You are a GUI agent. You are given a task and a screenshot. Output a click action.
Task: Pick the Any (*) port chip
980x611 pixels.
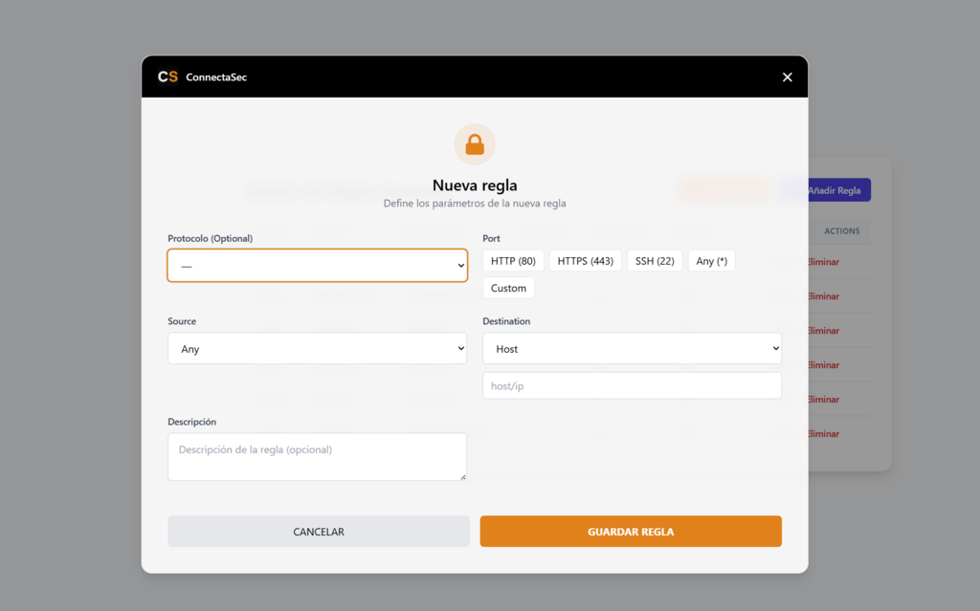click(x=711, y=261)
